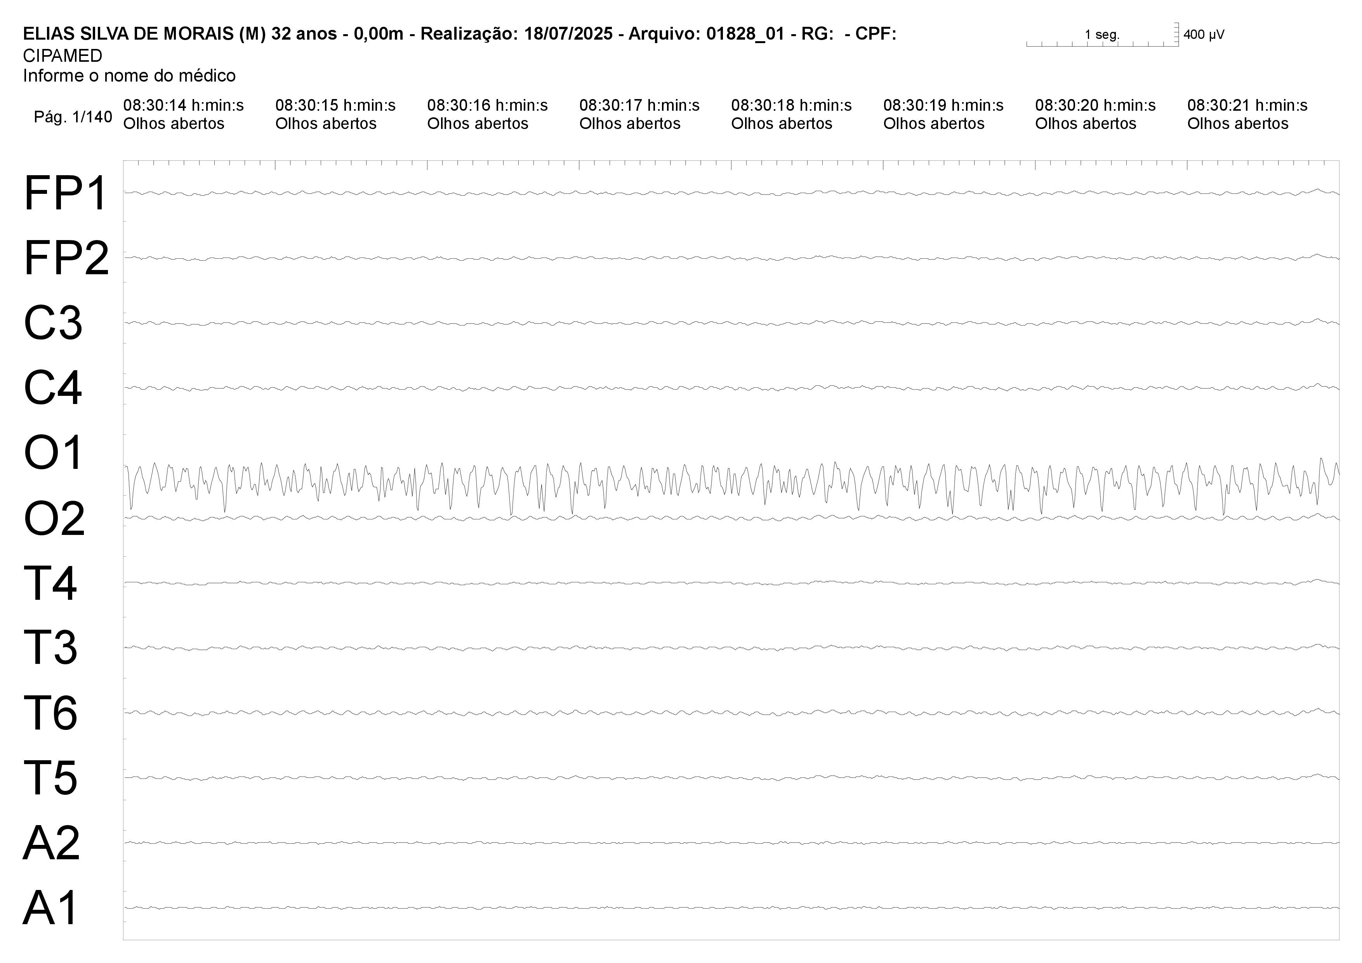Select the A2 channel label
The width and height of the screenshot is (1362, 963).
[52, 843]
